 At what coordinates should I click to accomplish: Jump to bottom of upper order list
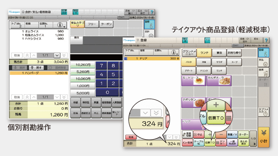click(64, 55)
